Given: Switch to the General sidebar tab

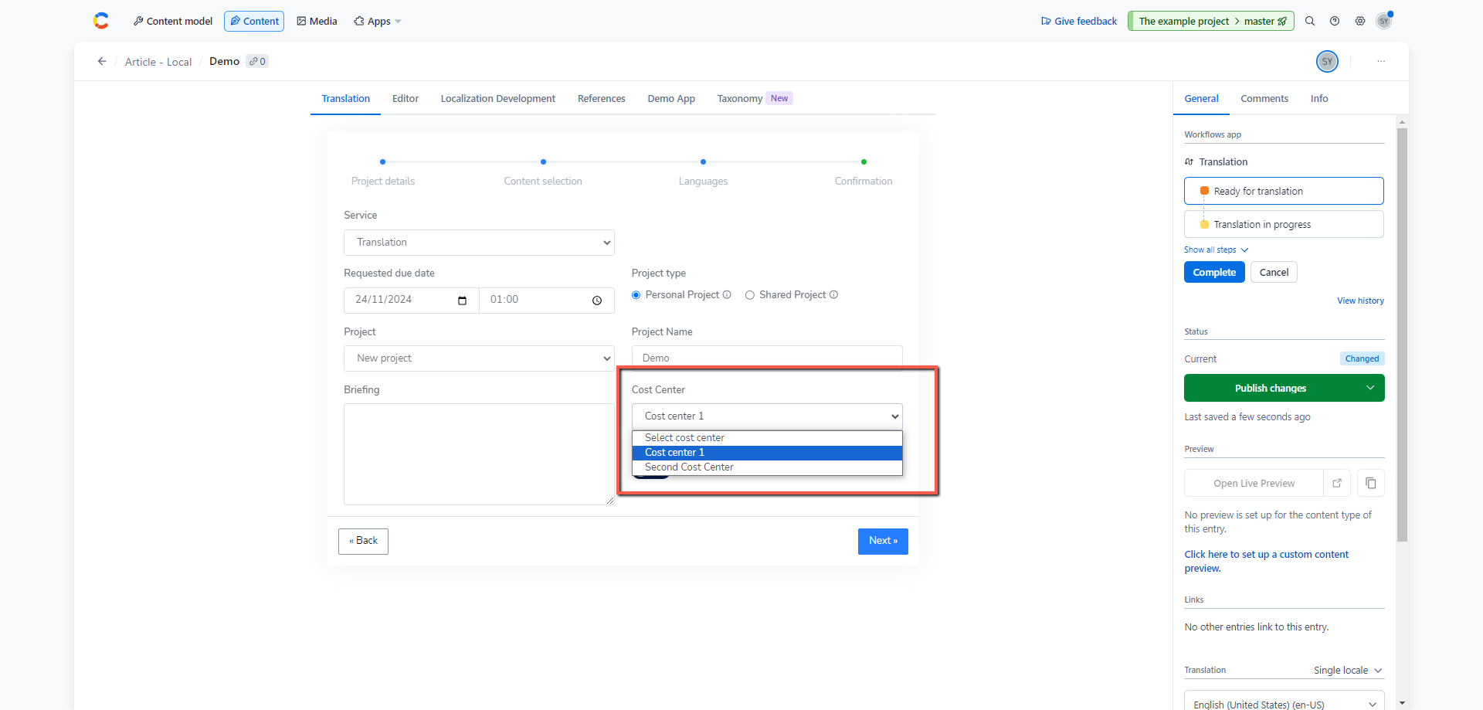Looking at the screenshot, I should (1201, 98).
